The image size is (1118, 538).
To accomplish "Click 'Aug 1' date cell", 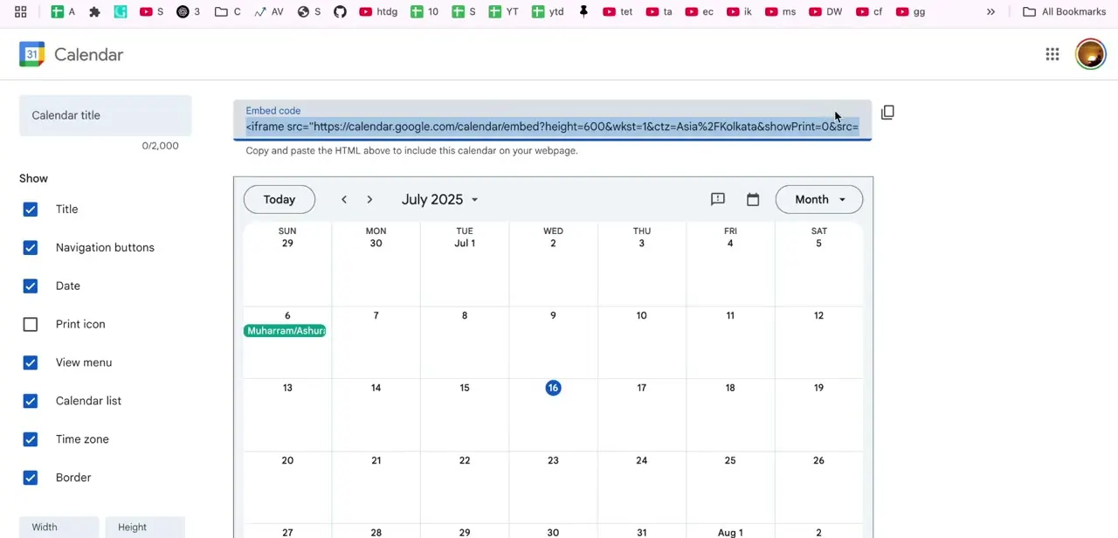I will (x=730, y=532).
